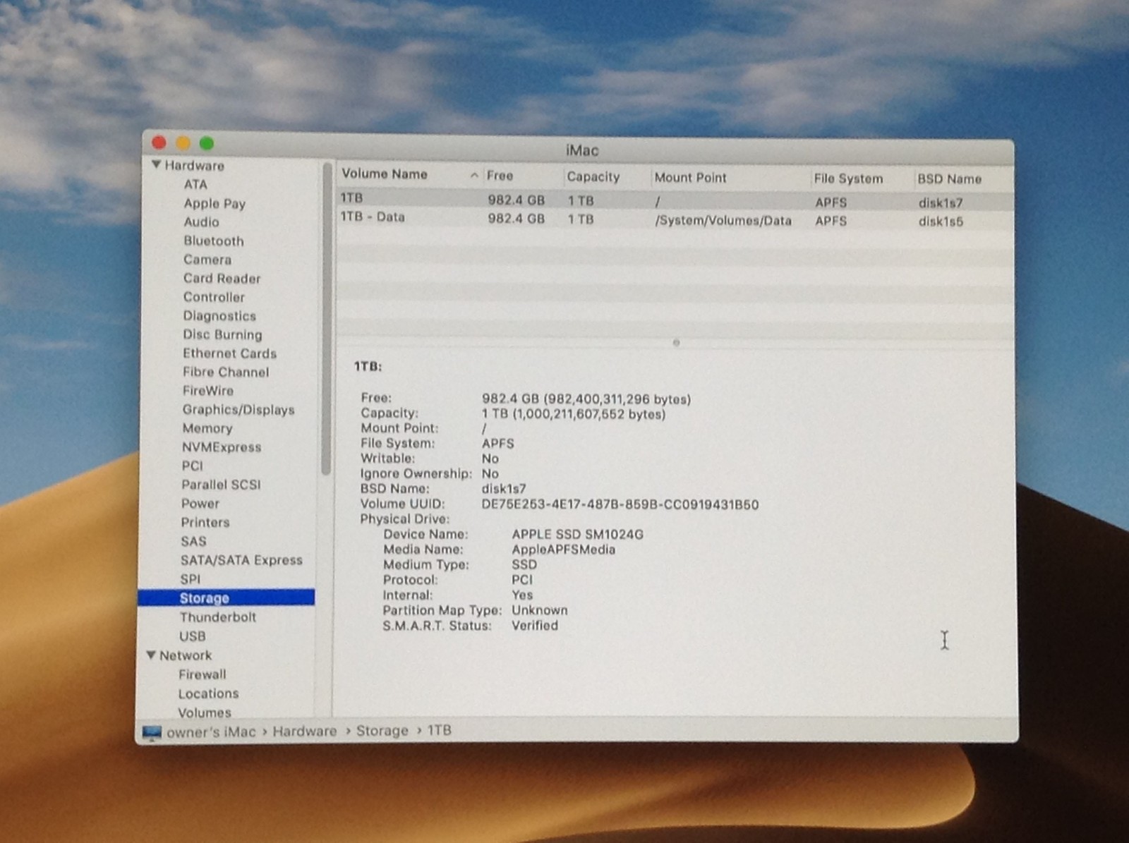Sort by the BSD Name column
Screen dimensions: 1129x843
coord(964,179)
